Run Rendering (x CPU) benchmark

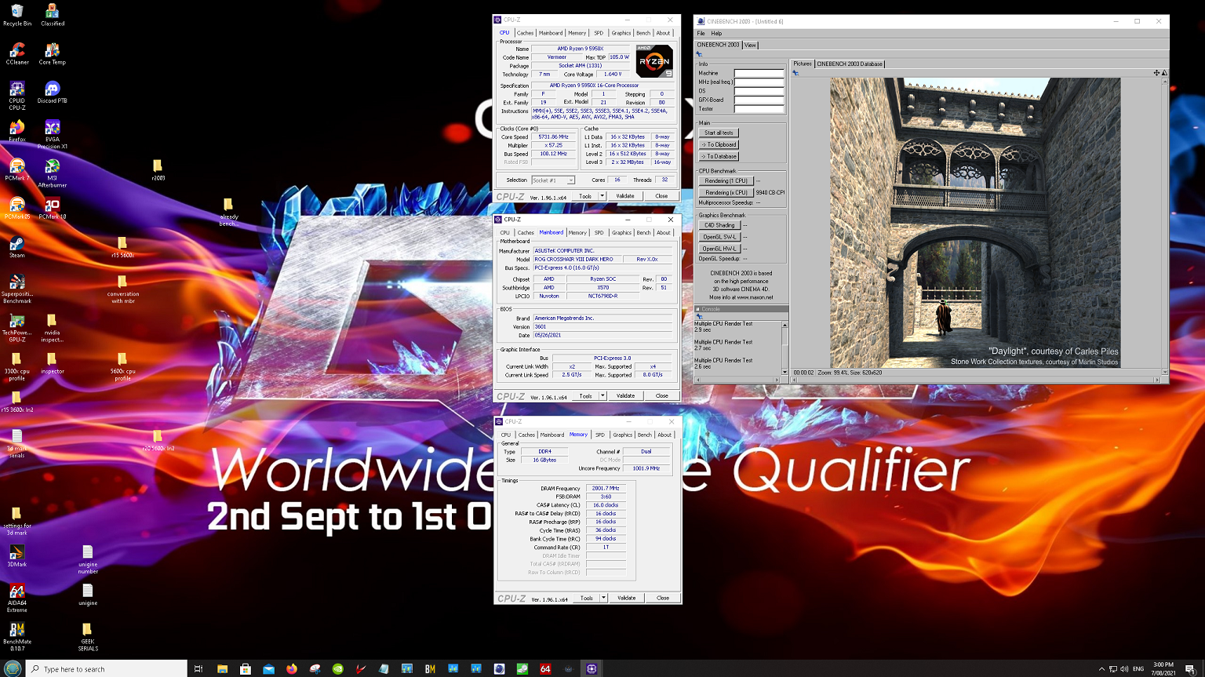726,192
